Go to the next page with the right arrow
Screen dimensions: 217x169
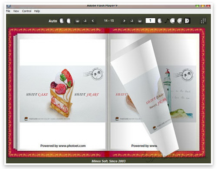click(124, 21)
